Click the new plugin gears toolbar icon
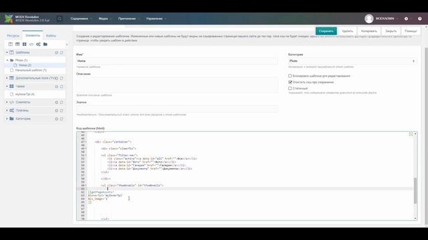Viewport: 428px width, 240px height. point(38,44)
